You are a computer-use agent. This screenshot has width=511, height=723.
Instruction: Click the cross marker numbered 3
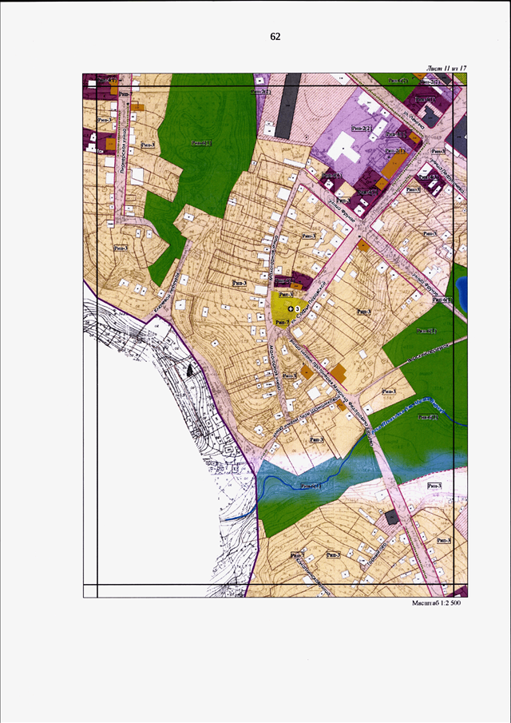click(291, 308)
